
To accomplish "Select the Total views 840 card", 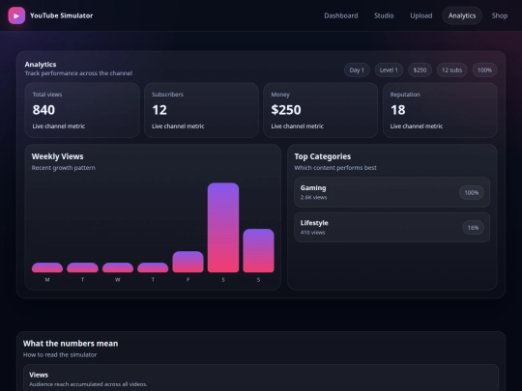I will click(x=82, y=110).
